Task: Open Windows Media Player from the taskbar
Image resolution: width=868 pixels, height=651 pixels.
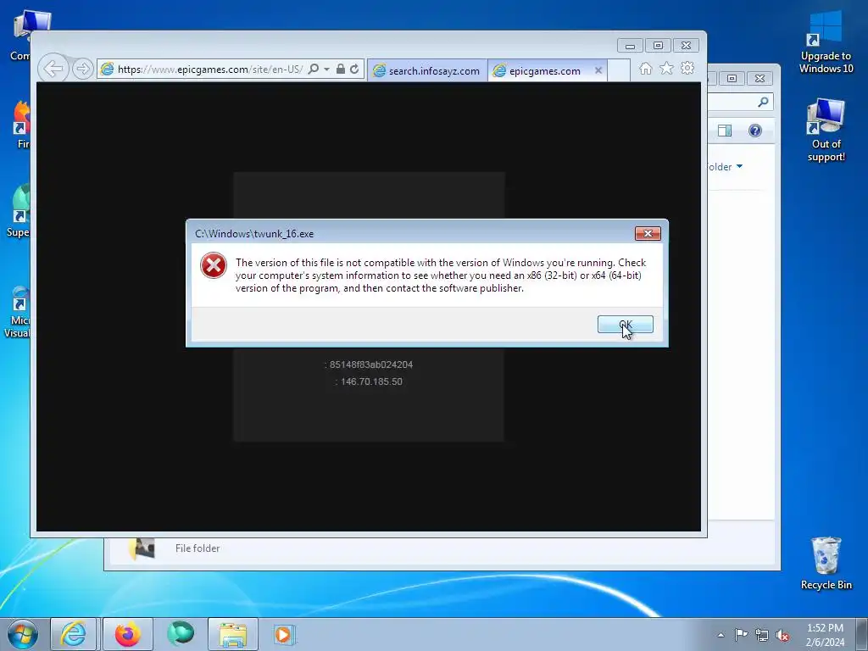Action: click(285, 634)
